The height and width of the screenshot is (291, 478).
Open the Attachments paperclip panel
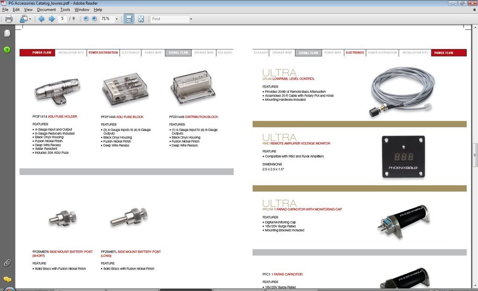(x=7, y=263)
